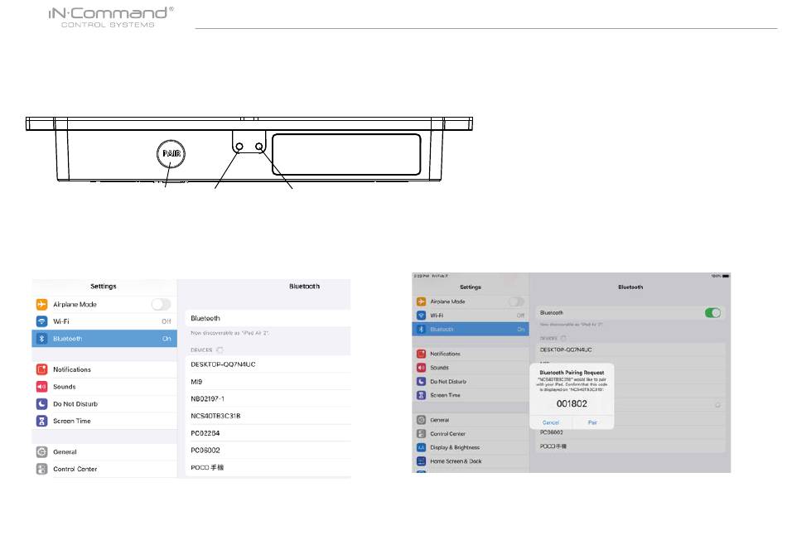The image size is (787, 540).
Task: Click Display & Brightness icon in right screenshot
Action: click(421, 447)
